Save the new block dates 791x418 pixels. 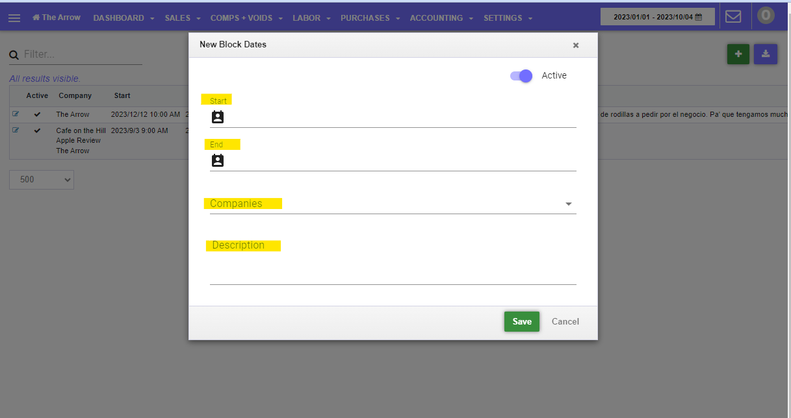click(x=522, y=321)
